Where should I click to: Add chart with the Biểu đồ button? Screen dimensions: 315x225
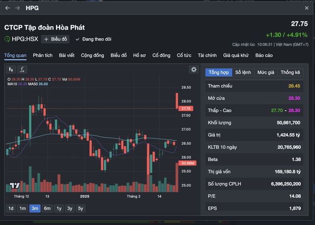pyautogui.click(x=57, y=39)
